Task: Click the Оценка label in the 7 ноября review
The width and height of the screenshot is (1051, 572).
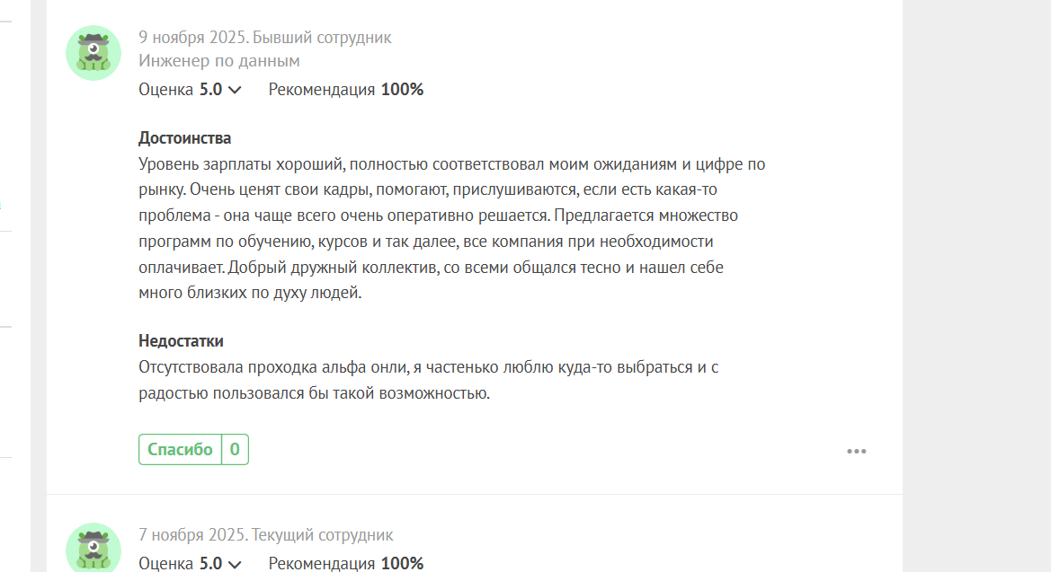Action: (165, 563)
